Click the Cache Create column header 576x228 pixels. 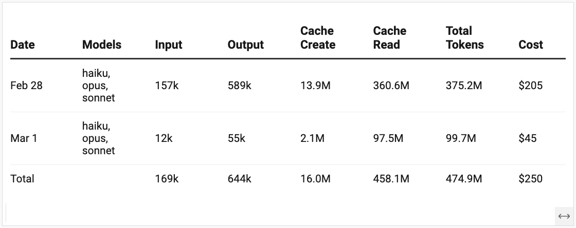(318, 38)
